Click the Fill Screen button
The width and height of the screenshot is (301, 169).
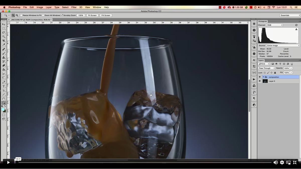click(106, 15)
